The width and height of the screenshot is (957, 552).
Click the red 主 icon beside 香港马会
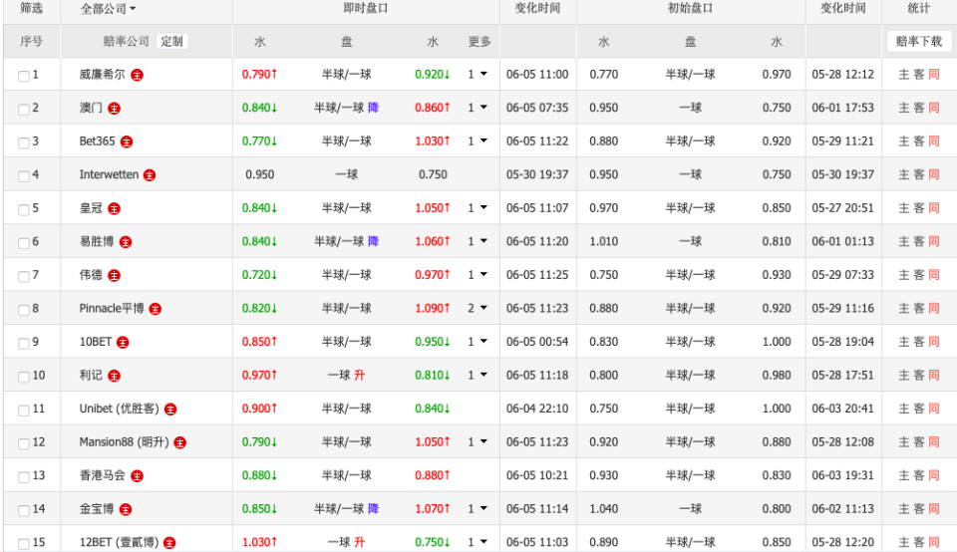138,476
